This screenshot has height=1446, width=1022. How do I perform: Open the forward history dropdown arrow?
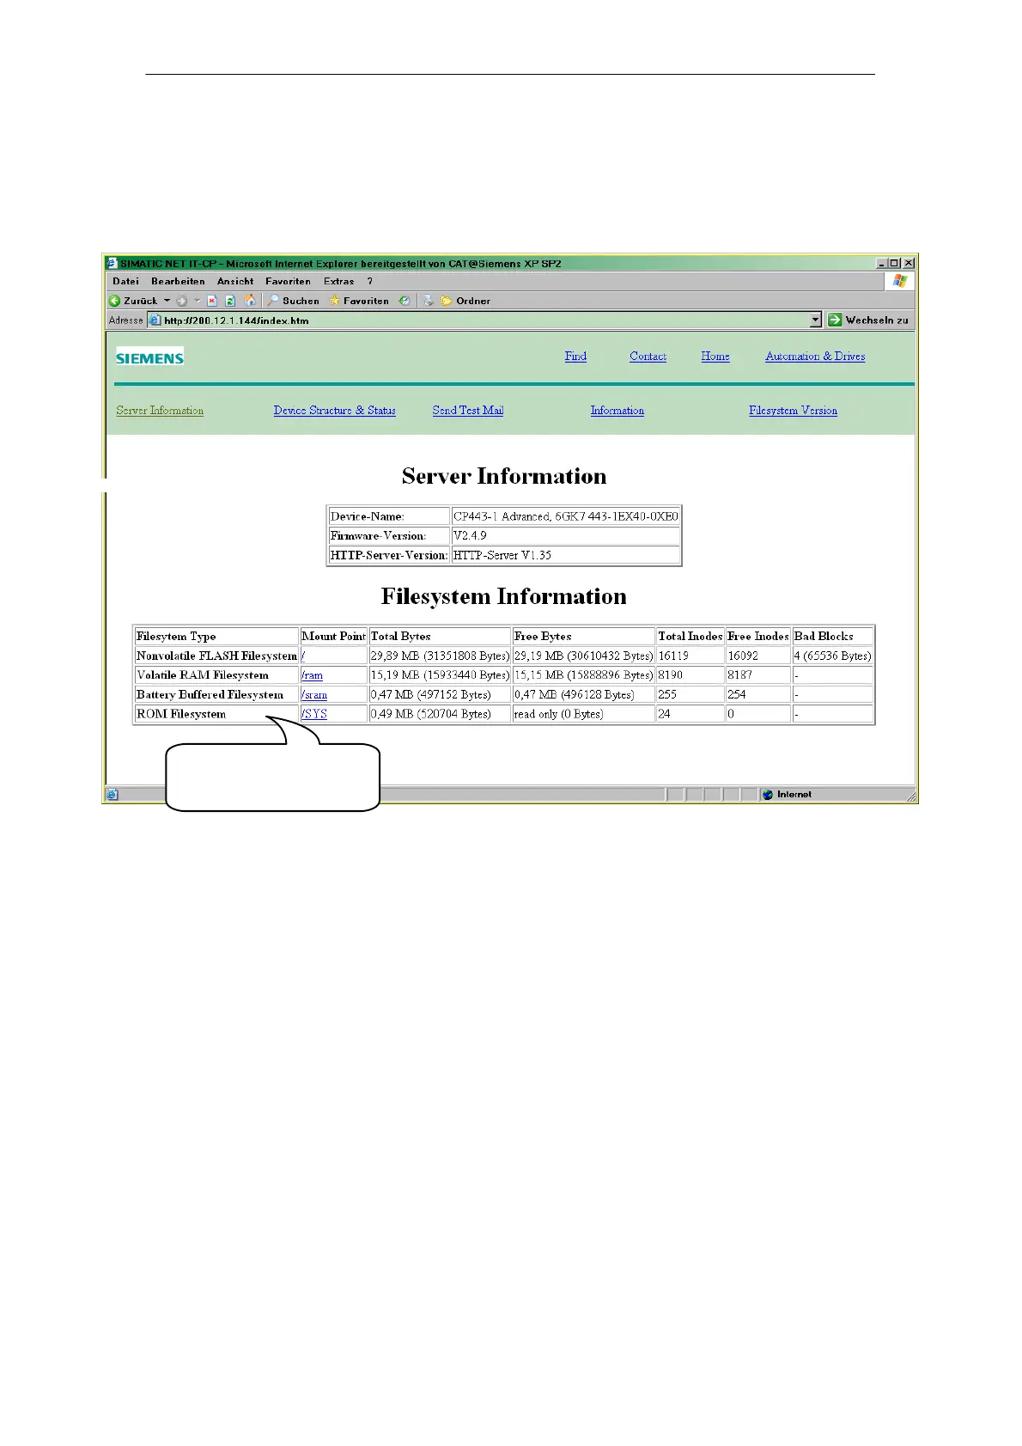coord(197,301)
